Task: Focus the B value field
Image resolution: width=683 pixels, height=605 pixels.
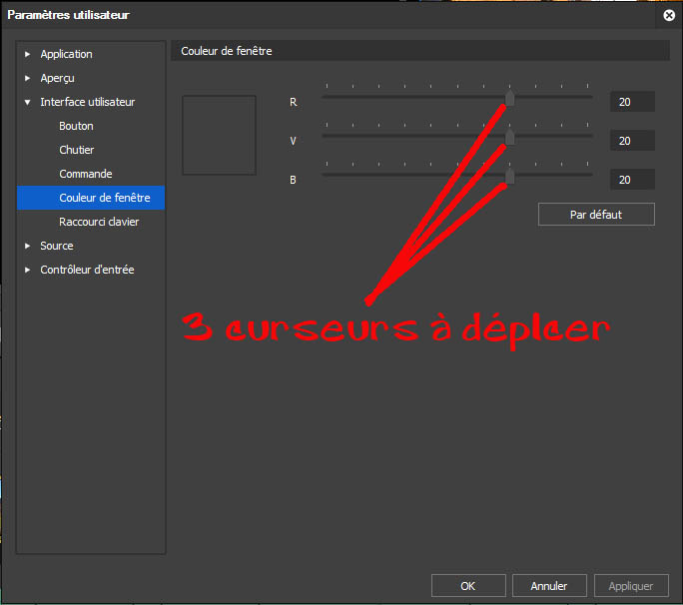Action: (632, 180)
